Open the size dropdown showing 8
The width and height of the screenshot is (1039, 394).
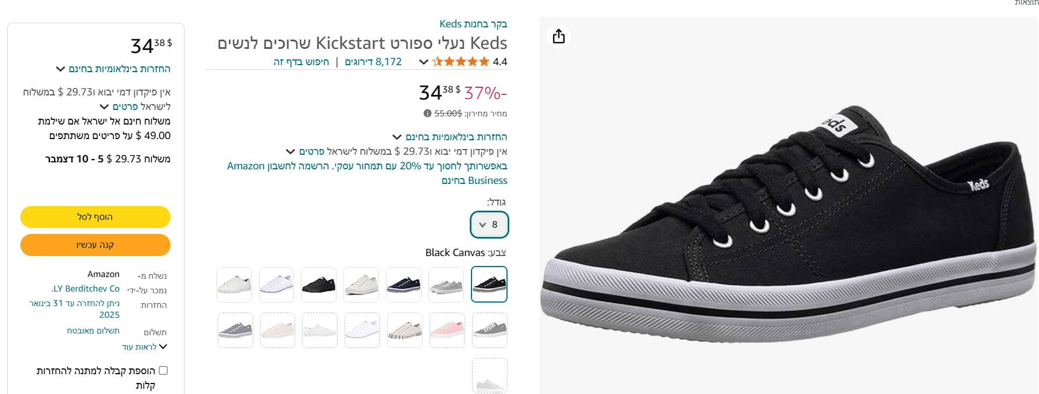pos(489,225)
